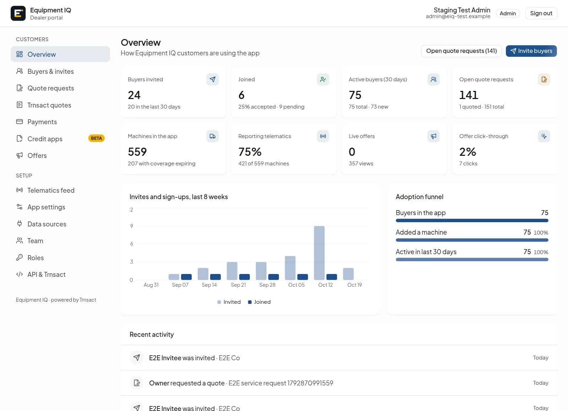
Task: Click the 207 with coverage expiring text
Action: pyautogui.click(x=162, y=164)
